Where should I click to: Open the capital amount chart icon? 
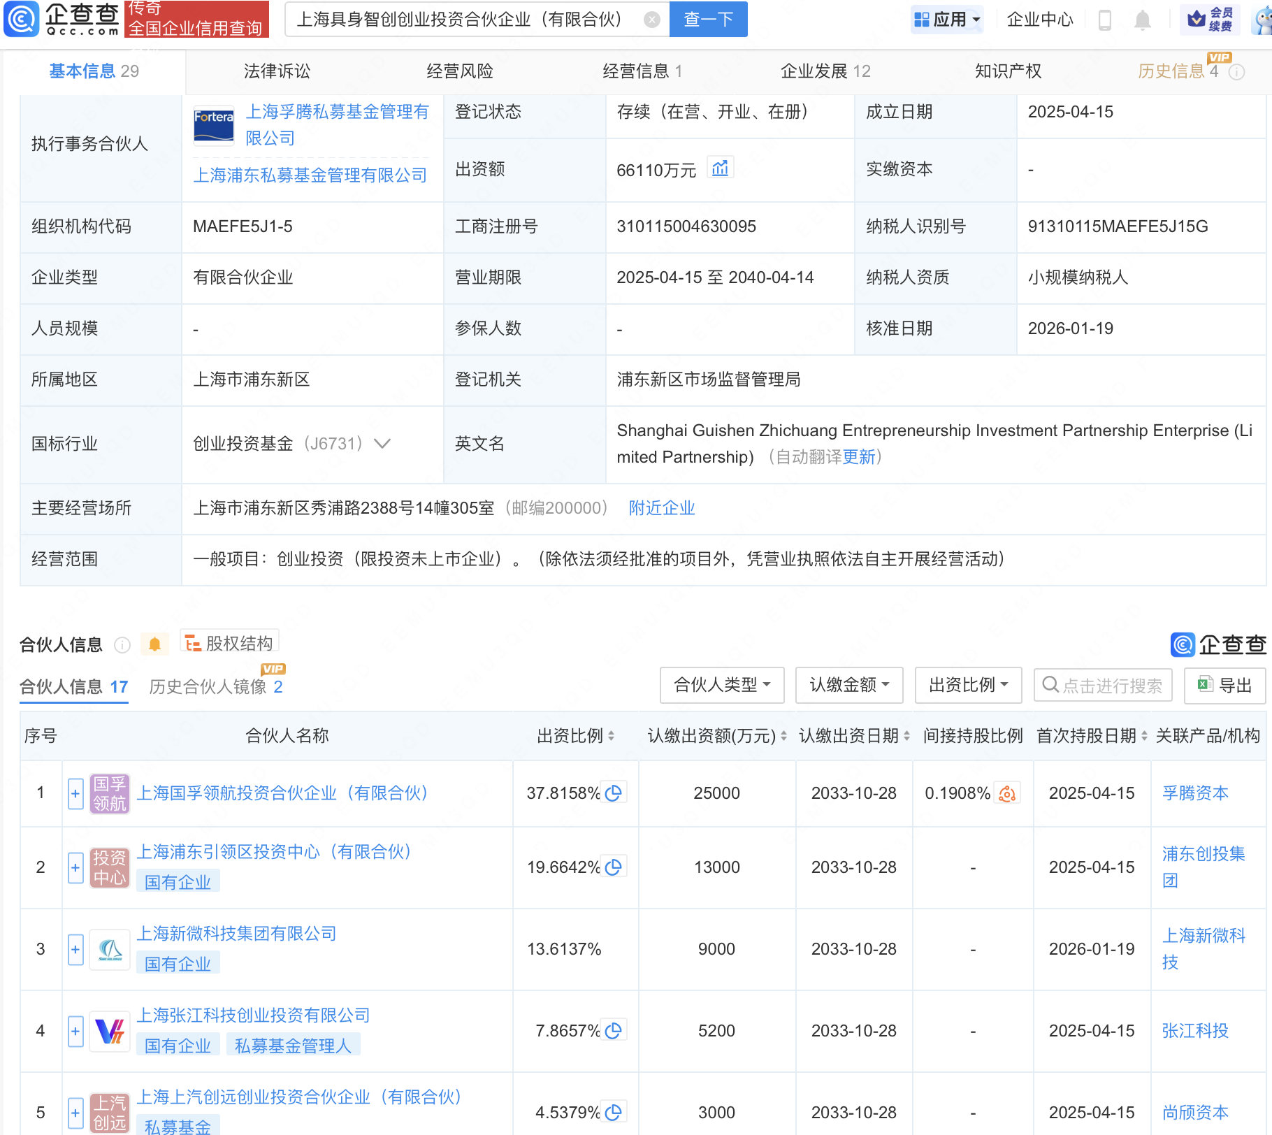pos(720,168)
